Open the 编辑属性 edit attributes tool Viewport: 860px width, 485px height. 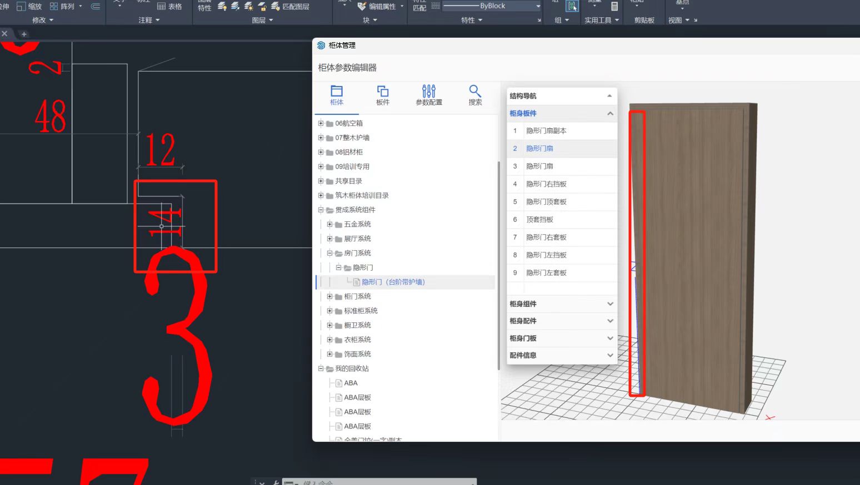(x=377, y=7)
